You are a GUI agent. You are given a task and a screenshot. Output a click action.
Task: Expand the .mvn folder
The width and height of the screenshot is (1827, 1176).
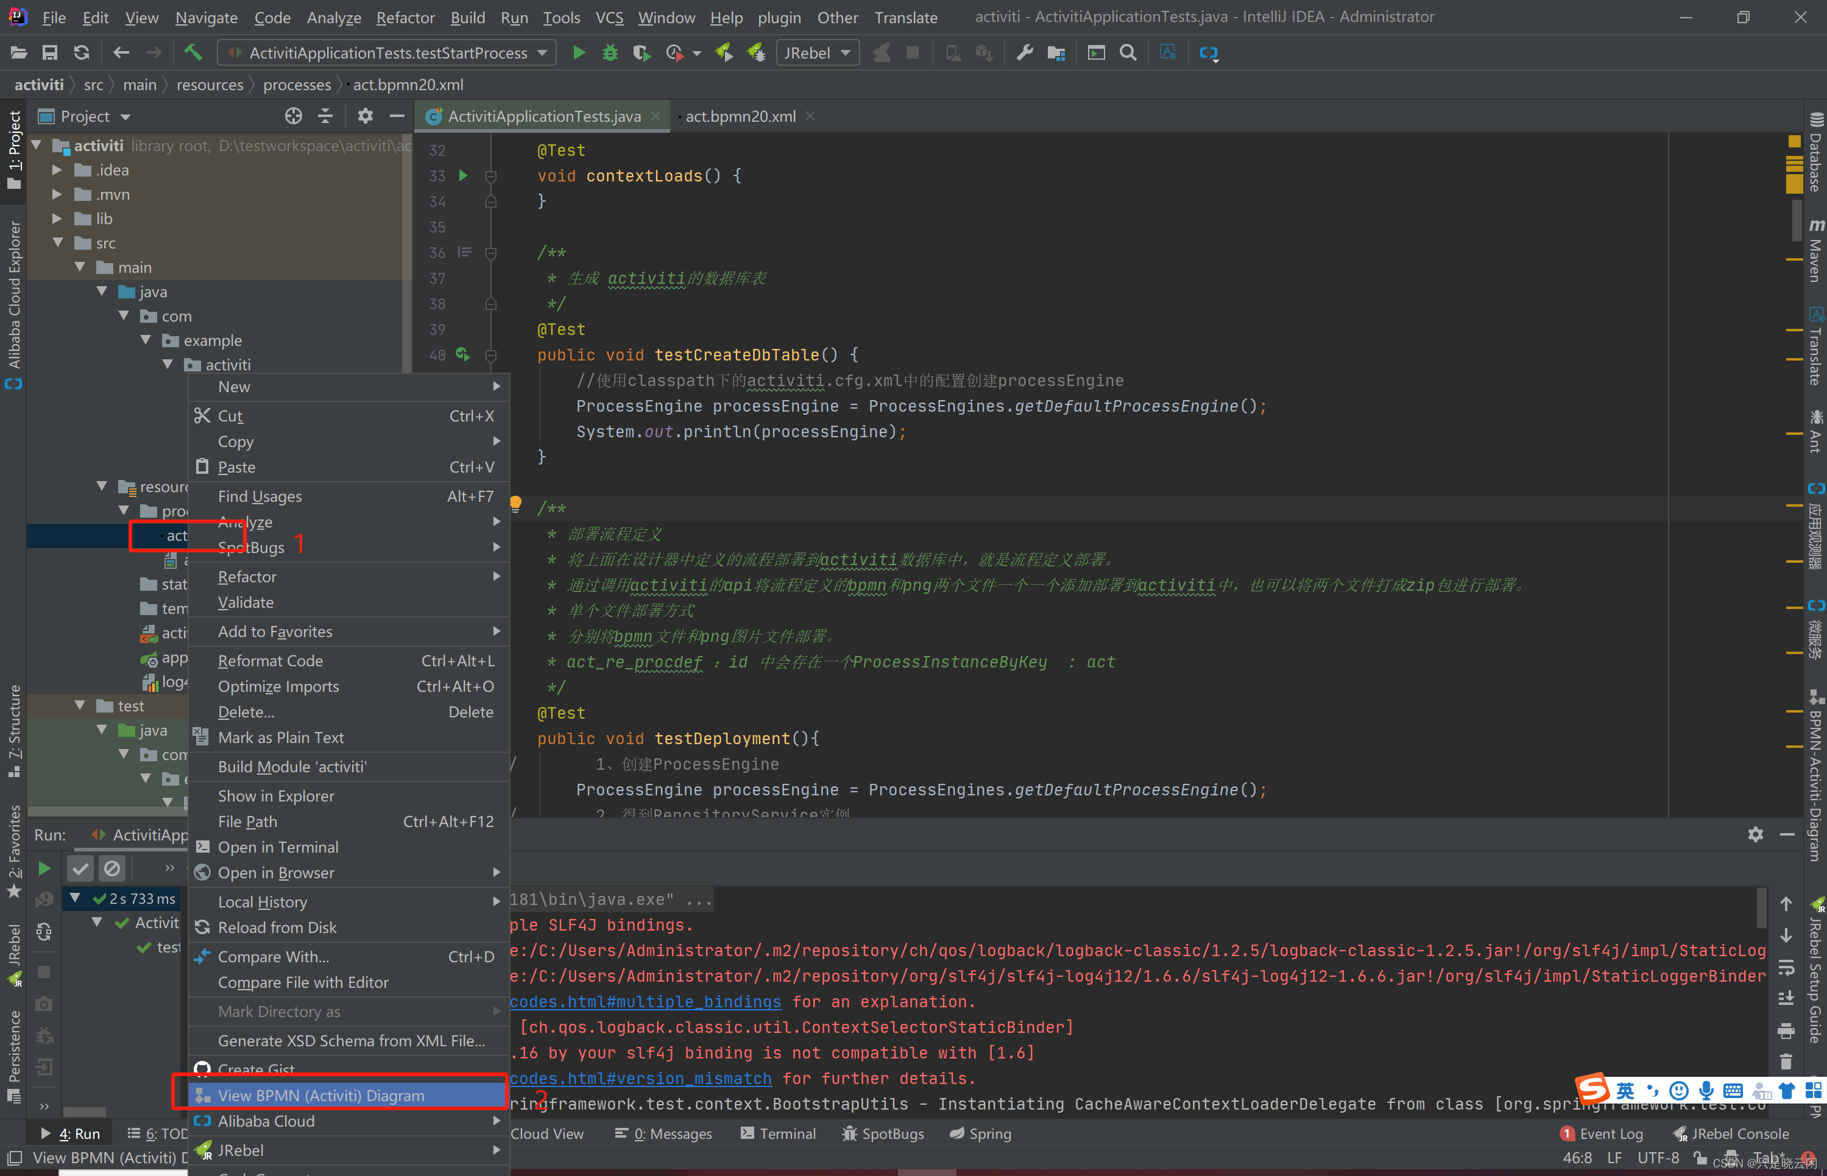tap(57, 194)
